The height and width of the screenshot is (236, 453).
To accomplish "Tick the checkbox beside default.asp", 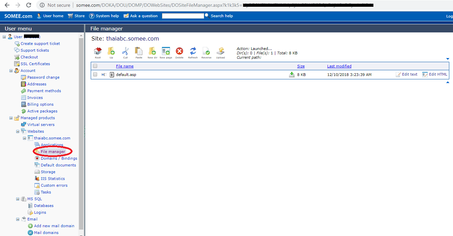I will click(x=95, y=75).
